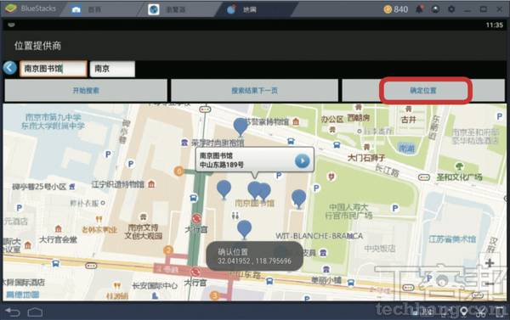Click the 南京 city input field
Image resolution: width=510 pixels, height=320 pixels.
pos(112,69)
